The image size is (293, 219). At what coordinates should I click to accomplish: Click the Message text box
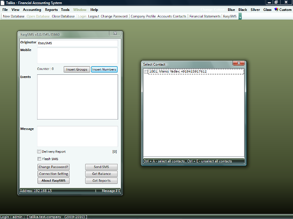pyautogui.click(x=77, y=136)
